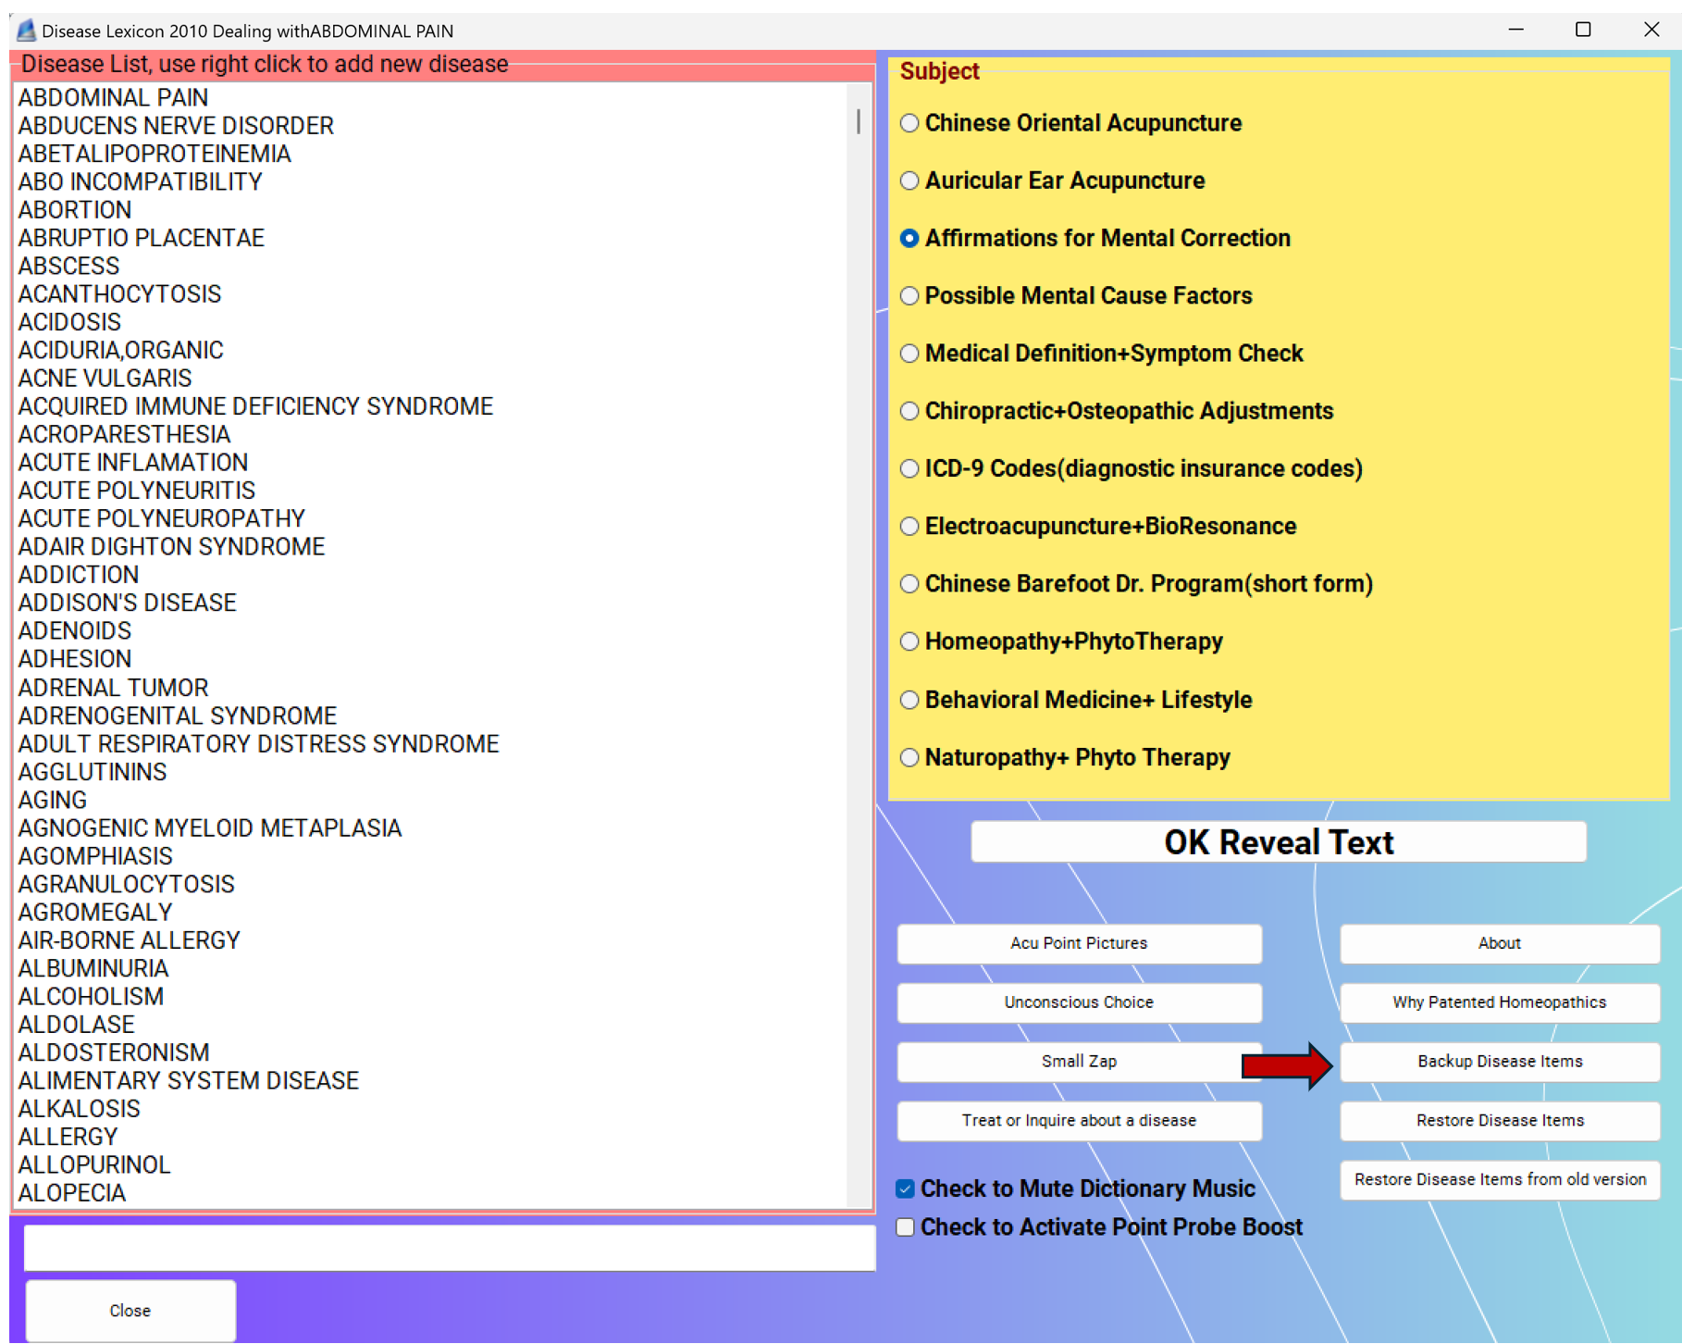Click the disease list vertical scrollbar thumb
The image size is (1682, 1344).
coord(859,121)
